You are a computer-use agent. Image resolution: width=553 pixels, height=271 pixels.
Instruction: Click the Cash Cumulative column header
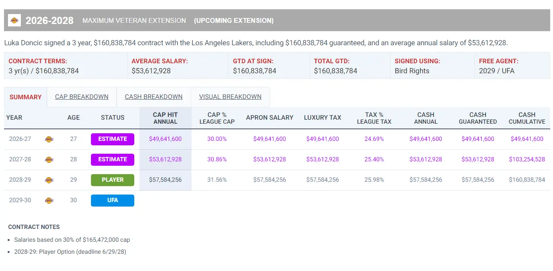[x=527, y=118]
